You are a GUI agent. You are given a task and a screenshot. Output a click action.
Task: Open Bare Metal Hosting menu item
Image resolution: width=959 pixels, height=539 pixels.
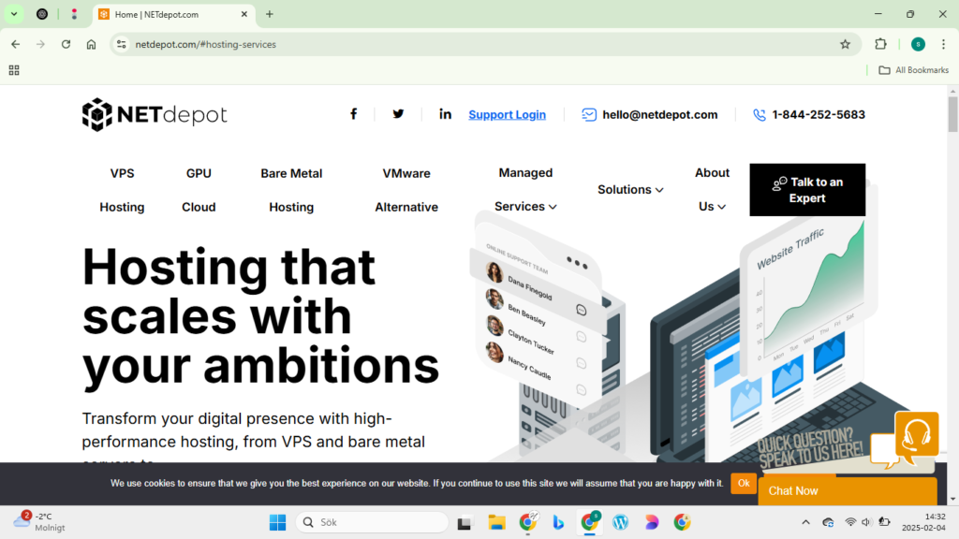[x=291, y=190]
